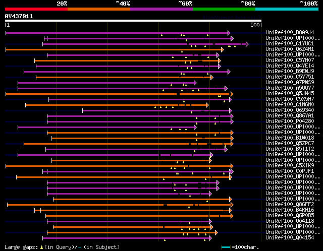
Task: Click the cyan 100char scale bar
Action: click(226, 247)
